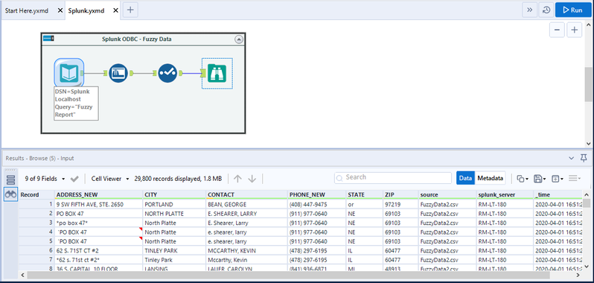Click the results Search field
Image resolution: width=594 pixels, height=283 pixels.
(393, 177)
